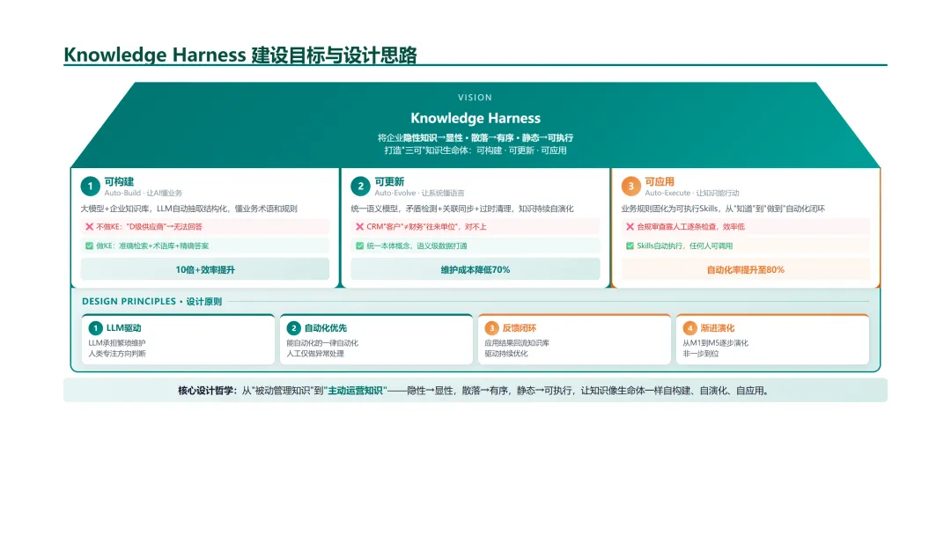Click the '维护成本降低70%' result bar
The height and width of the screenshot is (535, 951).
(475, 269)
